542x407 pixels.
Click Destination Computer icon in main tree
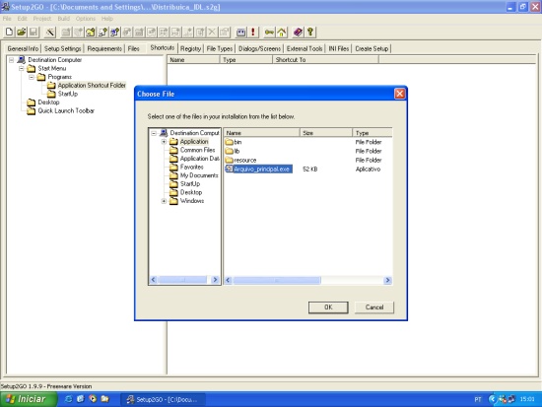click(21, 60)
